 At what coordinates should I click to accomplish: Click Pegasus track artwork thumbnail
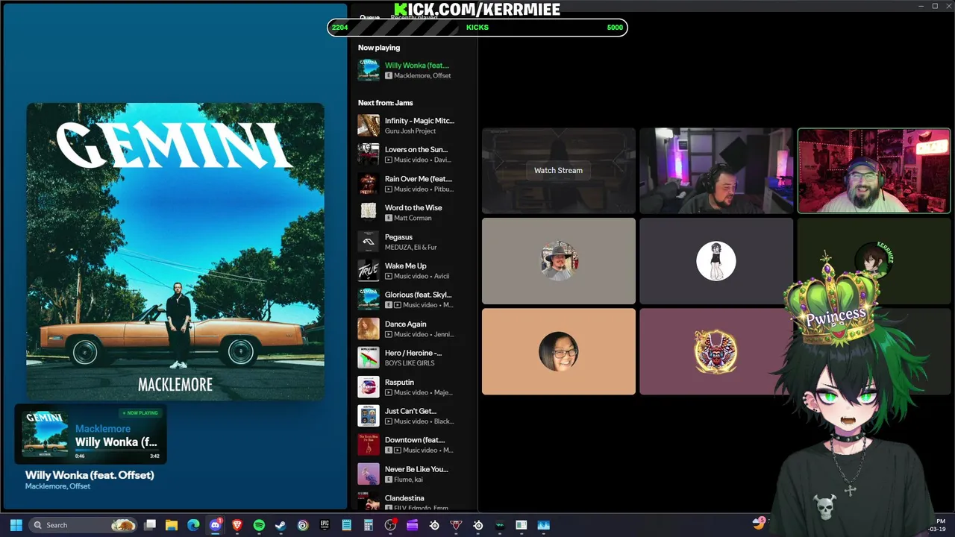[x=369, y=242]
